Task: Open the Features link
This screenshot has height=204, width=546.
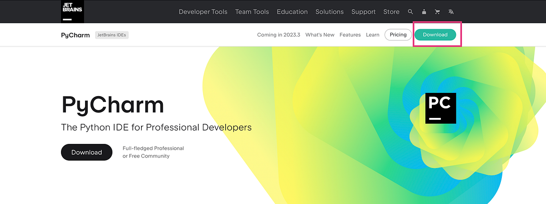Action: click(x=350, y=35)
